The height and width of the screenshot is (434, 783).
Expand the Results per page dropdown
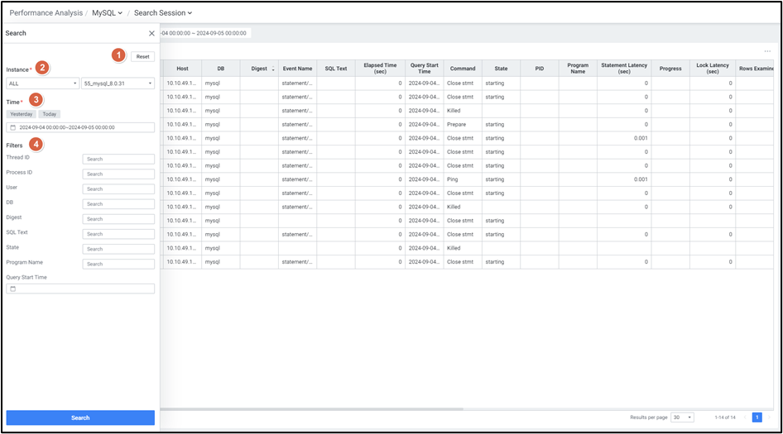coord(682,417)
